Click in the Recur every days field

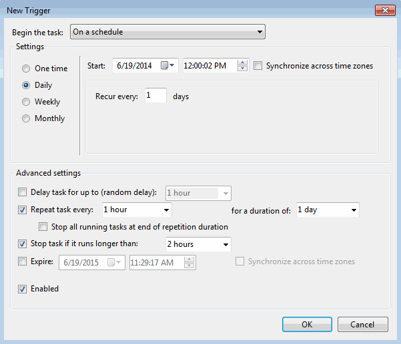[155, 96]
